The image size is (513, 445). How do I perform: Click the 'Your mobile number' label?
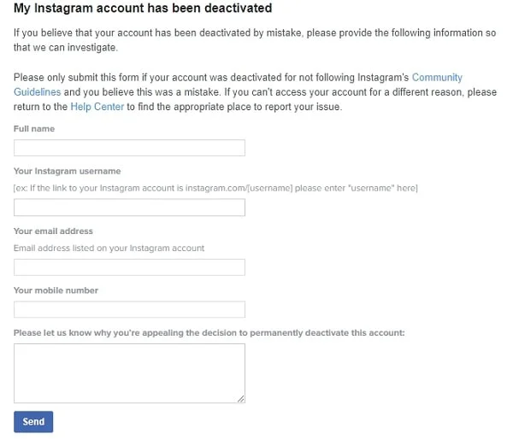coord(56,290)
